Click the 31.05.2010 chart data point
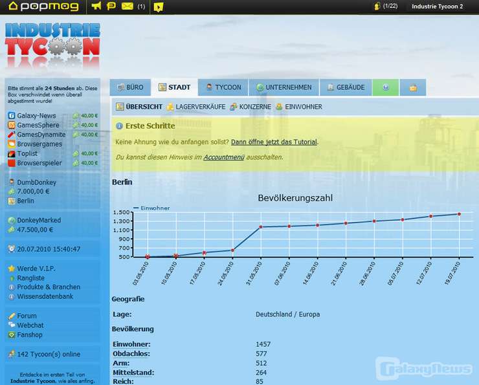The height and width of the screenshot is (385, 479). point(261,227)
